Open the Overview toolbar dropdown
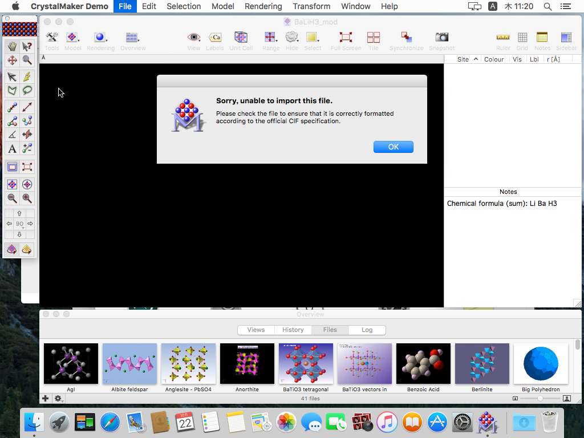Image resolution: width=584 pixels, height=438 pixels. [x=133, y=41]
